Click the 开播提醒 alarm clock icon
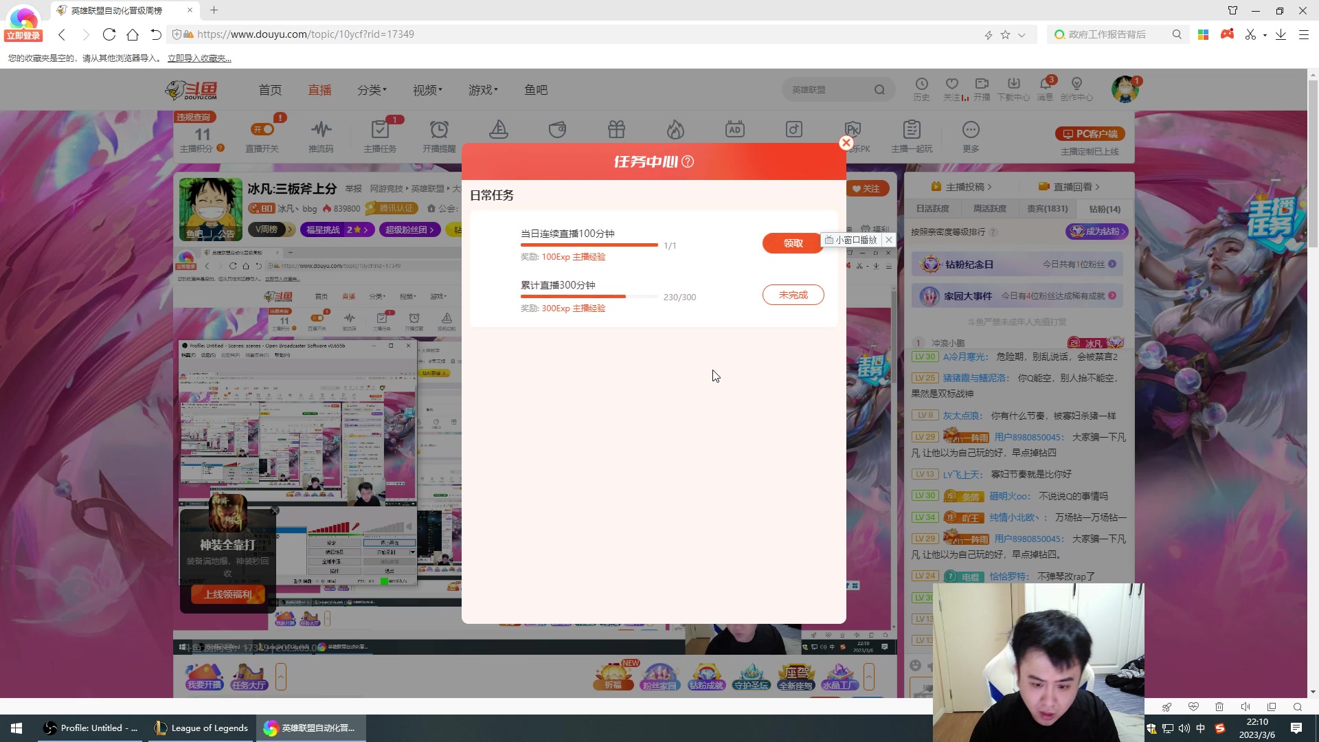Viewport: 1319px width, 742px height. pyautogui.click(x=439, y=129)
